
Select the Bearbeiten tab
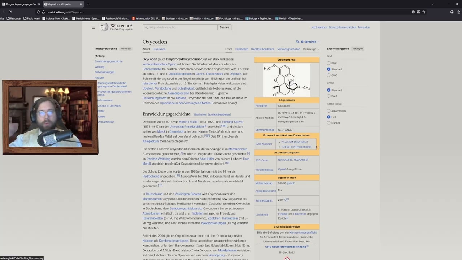coord(241,49)
